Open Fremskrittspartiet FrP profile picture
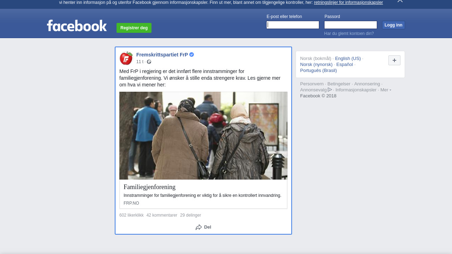452x254 pixels. (126, 58)
